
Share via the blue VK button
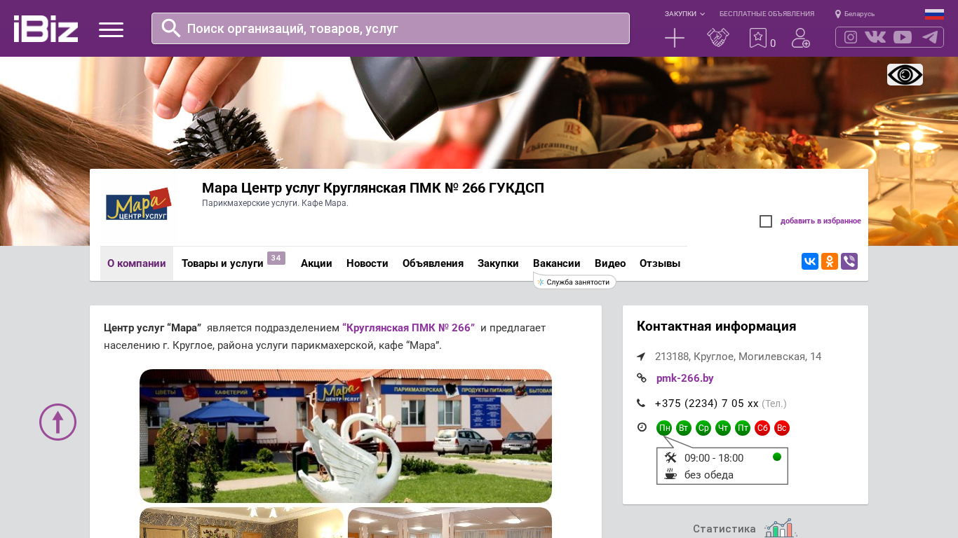click(x=810, y=261)
